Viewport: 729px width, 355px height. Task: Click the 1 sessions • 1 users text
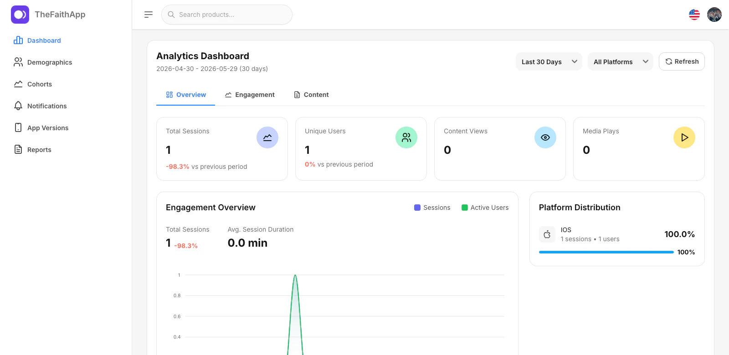(x=590, y=239)
